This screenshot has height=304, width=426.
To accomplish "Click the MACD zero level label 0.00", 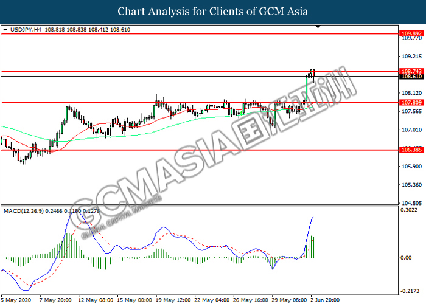I will click(x=406, y=258).
